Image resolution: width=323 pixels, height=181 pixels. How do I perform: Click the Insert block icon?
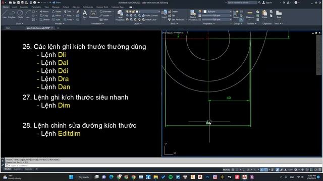tap(164, 14)
